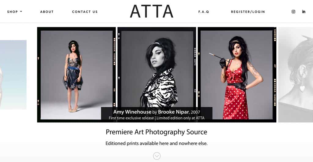This screenshot has height=162, width=313.
Task: Click REGISTER/LOGIN link
Action: click(x=248, y=12)
